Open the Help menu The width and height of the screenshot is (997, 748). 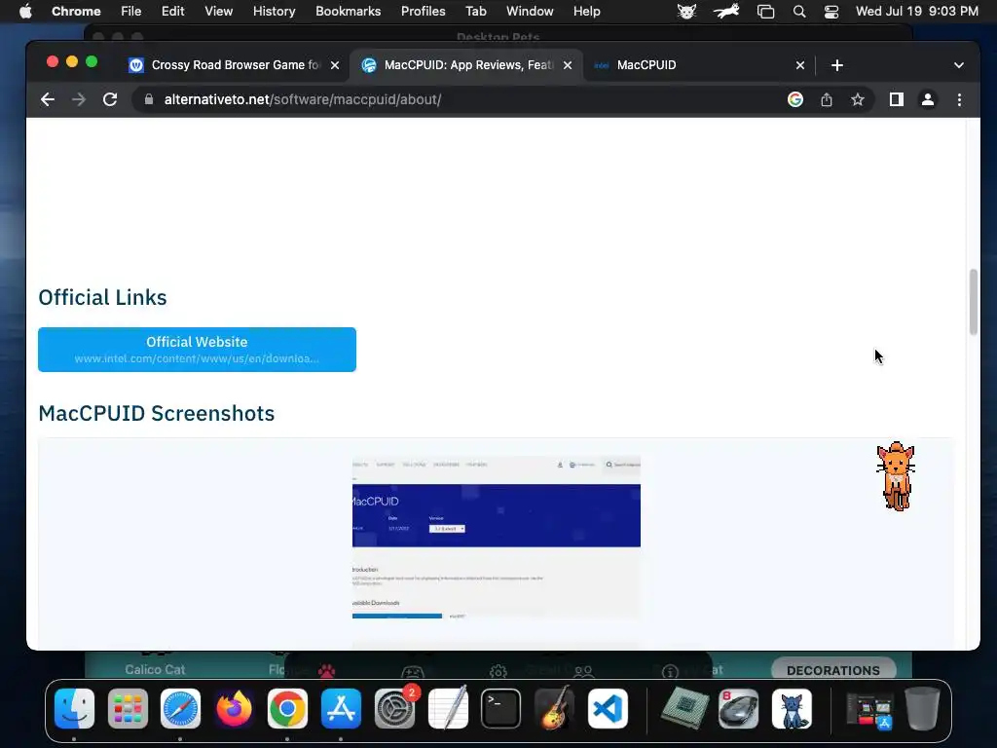[x=586, y=12]
